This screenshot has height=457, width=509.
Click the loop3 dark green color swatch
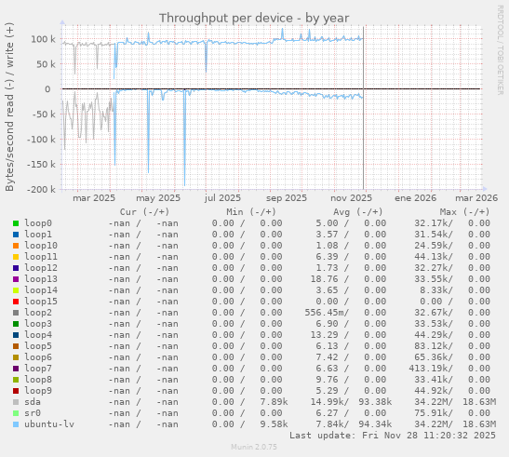point(16,324)
